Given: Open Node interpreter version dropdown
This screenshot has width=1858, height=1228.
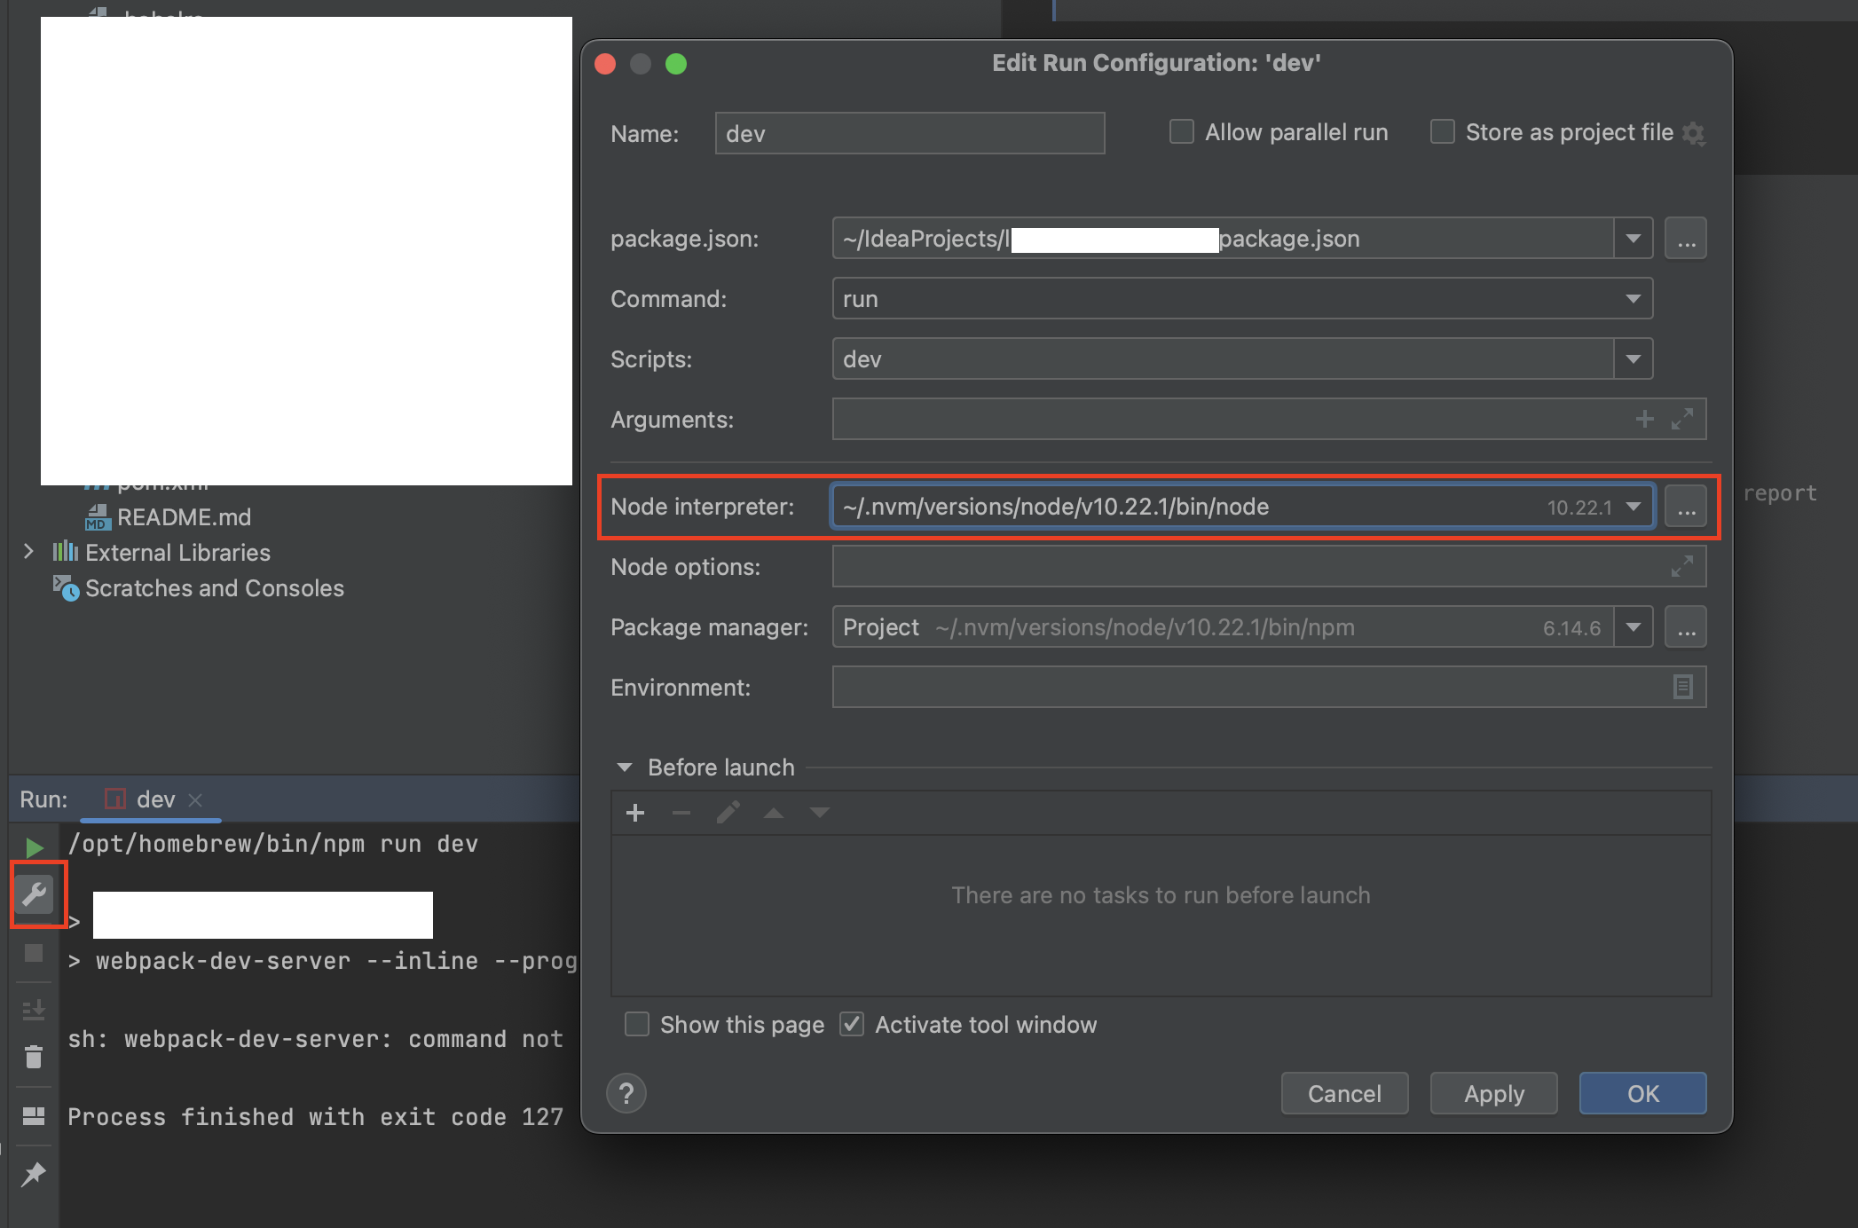Looking at the screenshot, I should pos(1633,507).
